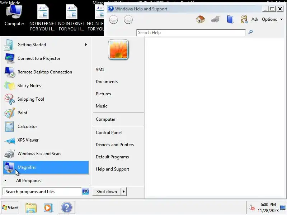Go to Help and Support home
287x215 pixels.
(201, 19)
